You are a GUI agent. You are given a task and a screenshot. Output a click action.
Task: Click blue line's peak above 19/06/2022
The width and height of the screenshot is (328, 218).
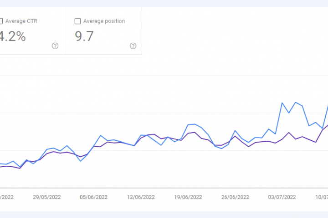point(195,124)
